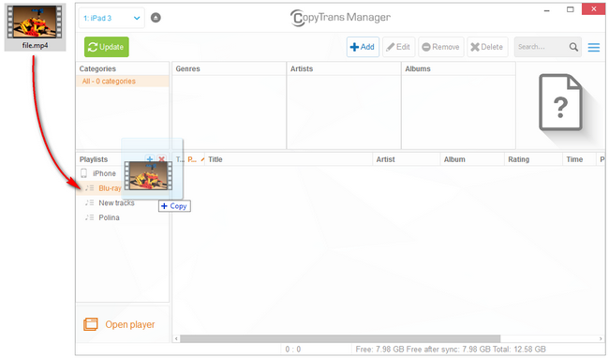Image resolution: width=609 pixels, height=358 pixels.
Task: Click the 0 : 0 track counter
Action: pyautogui.click(x=293, y=349)
